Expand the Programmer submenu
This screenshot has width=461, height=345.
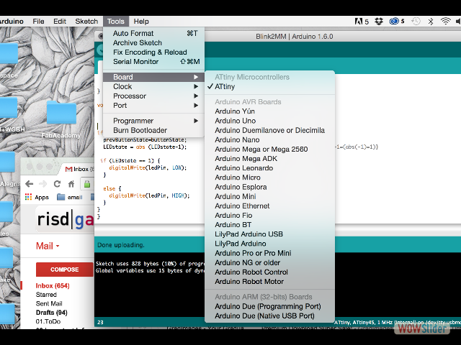(x=153, y=121)
